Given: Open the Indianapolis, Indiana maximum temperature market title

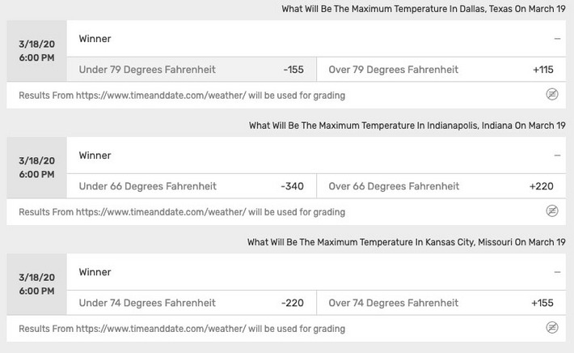Looking at the screenshot, I should 407,125.
